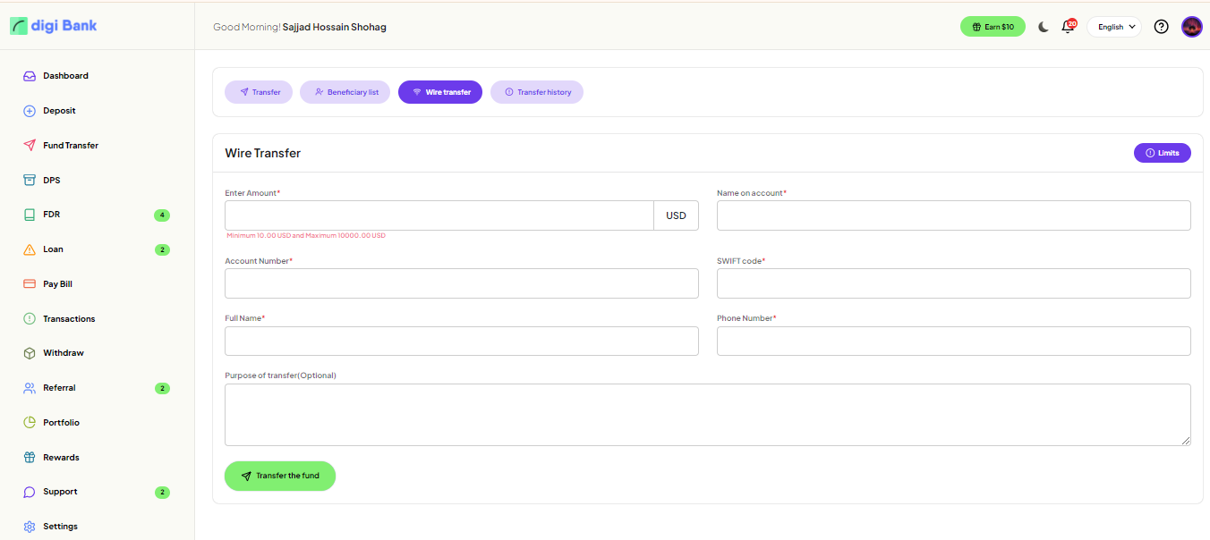Viewport: 1210px width, 540px height.
Task: Open the English language dropdown
Action: 1114,27
